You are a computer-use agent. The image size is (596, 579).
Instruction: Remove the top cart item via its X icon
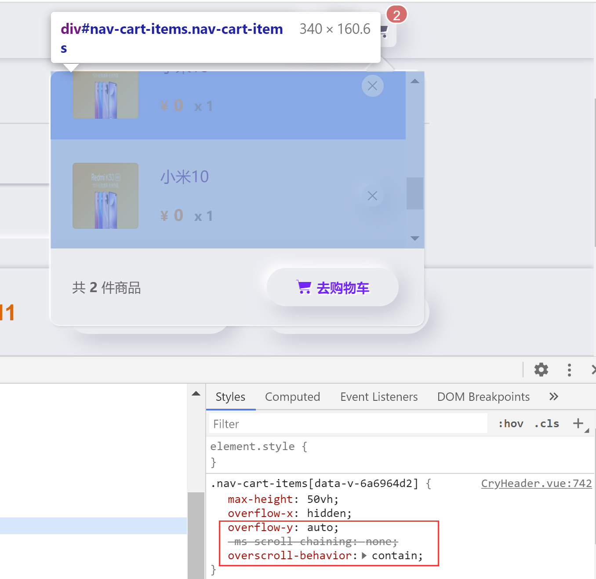coord(372,86)
